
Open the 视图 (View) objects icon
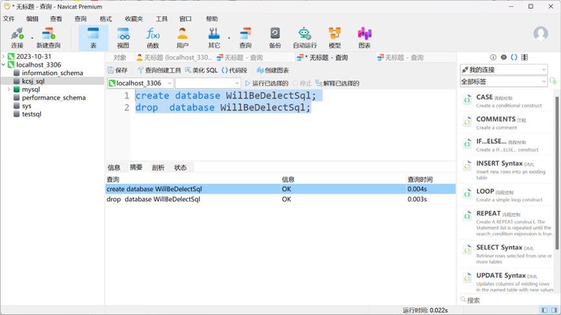click(123, 38)
